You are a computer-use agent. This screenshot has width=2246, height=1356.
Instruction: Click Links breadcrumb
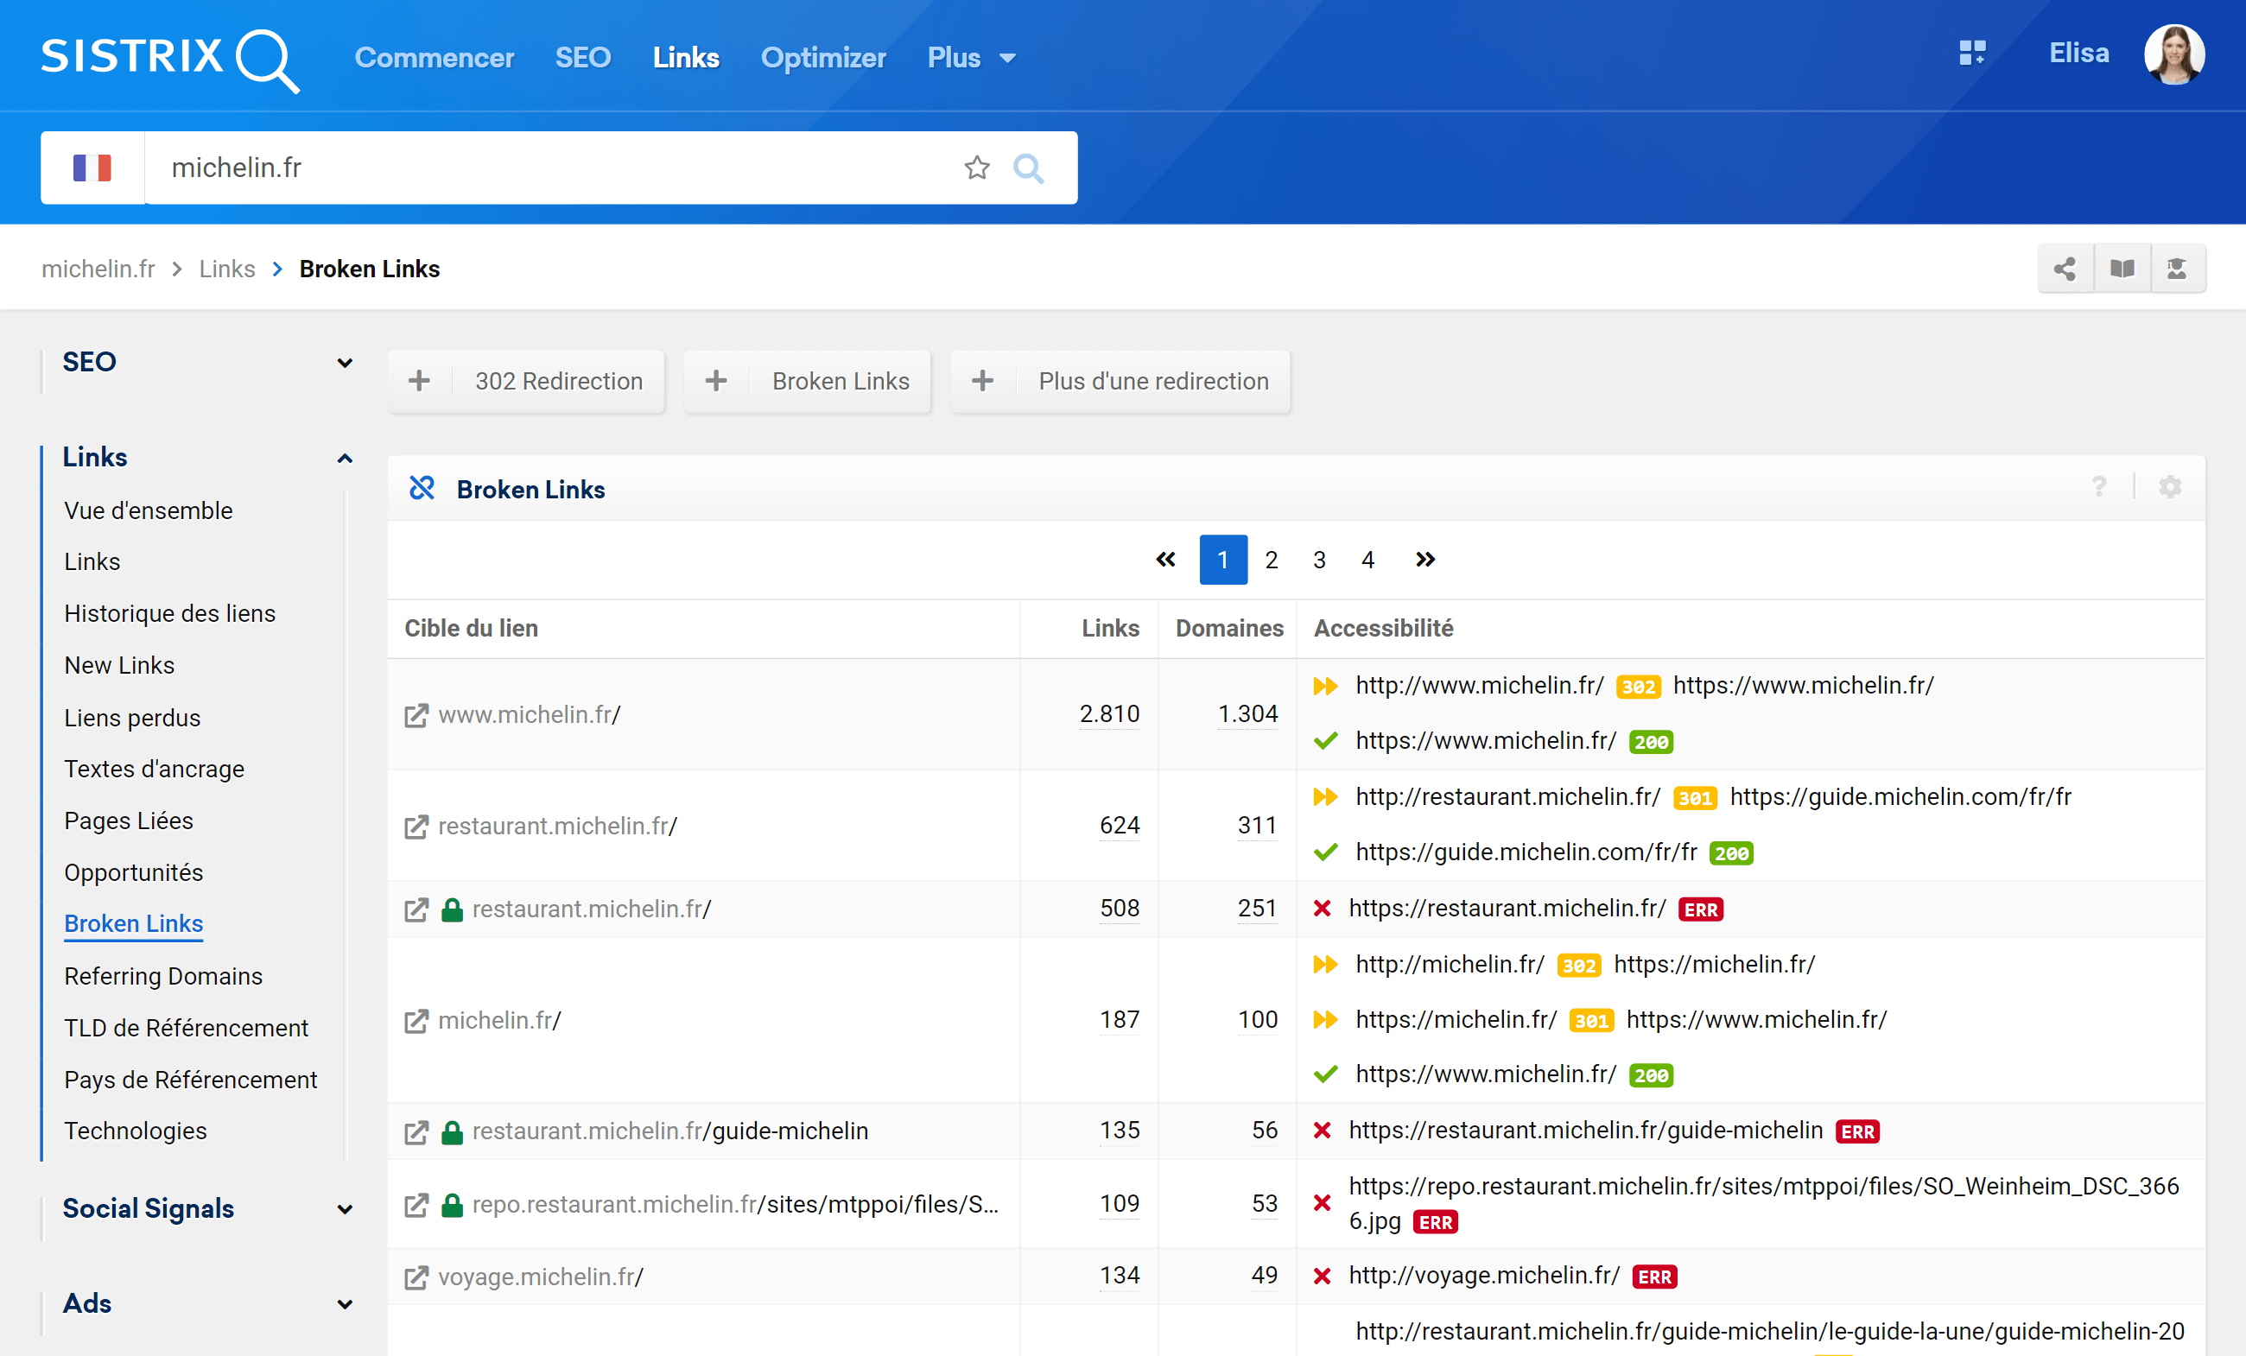pos(227,269)
